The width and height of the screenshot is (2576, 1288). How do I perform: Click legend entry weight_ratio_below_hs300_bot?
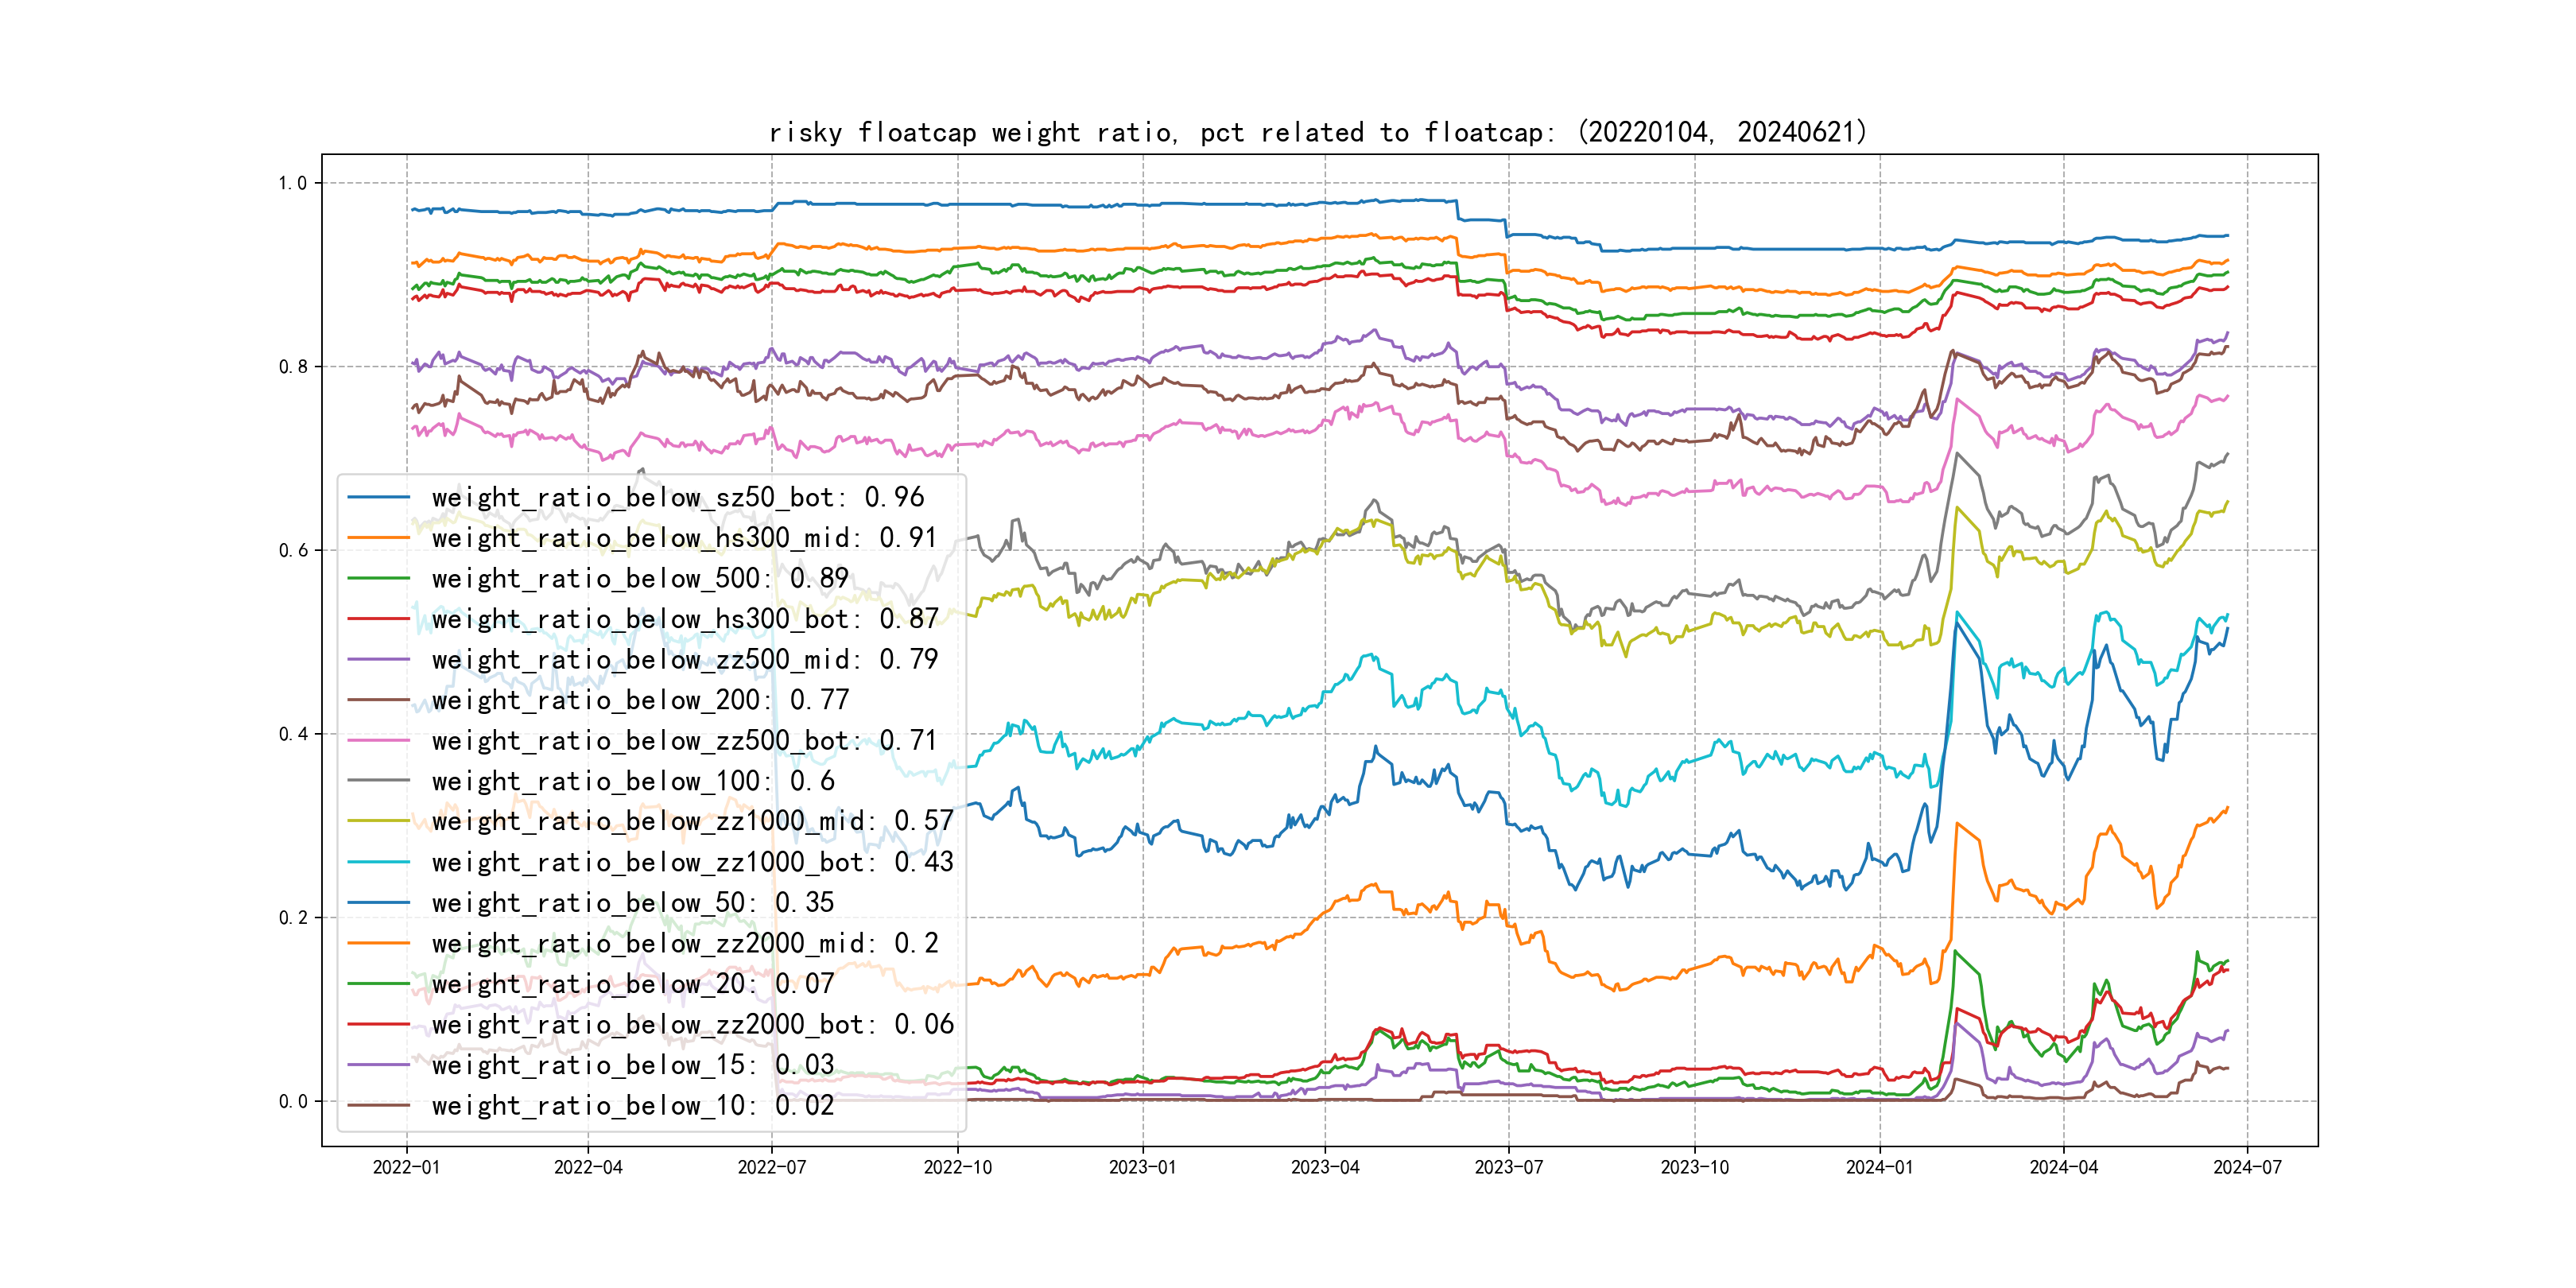(684, 619)
